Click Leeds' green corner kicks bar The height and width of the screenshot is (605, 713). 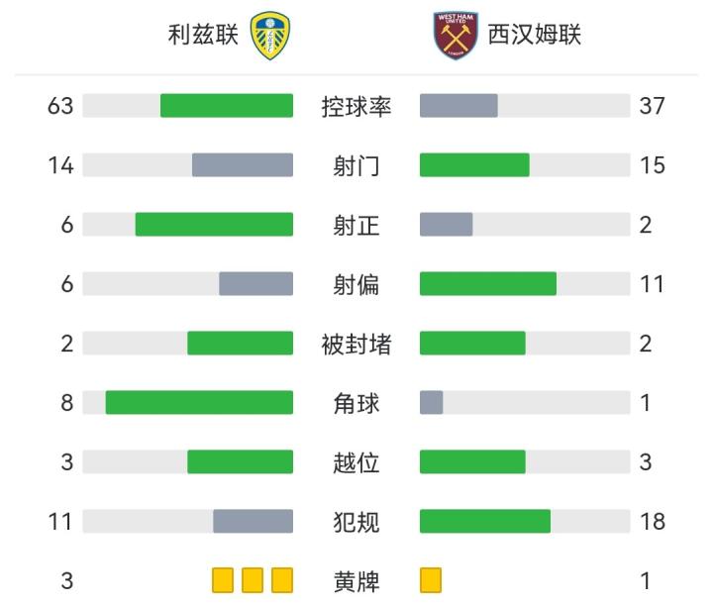tap(199, 403)
